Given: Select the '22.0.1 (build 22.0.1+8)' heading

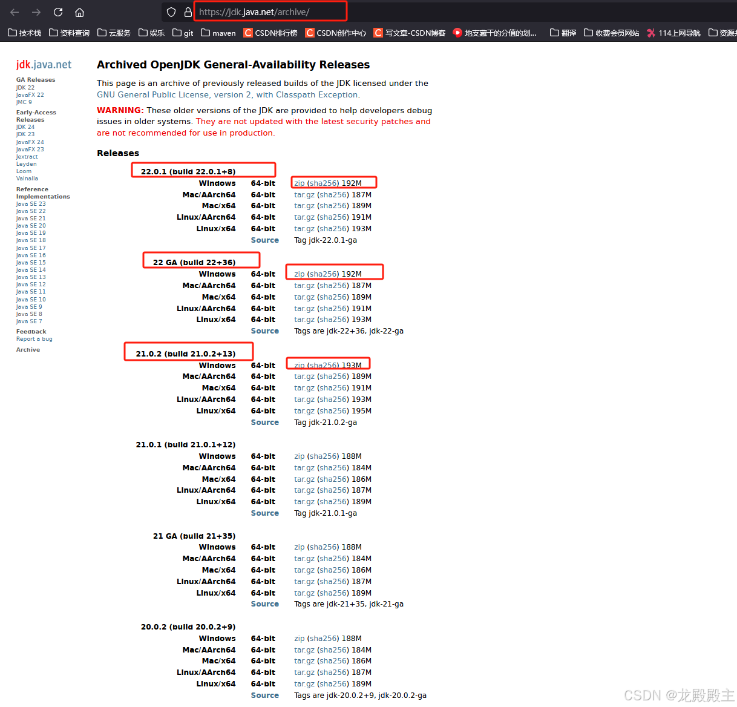Looking at the screenshot, I should (188, 172).
